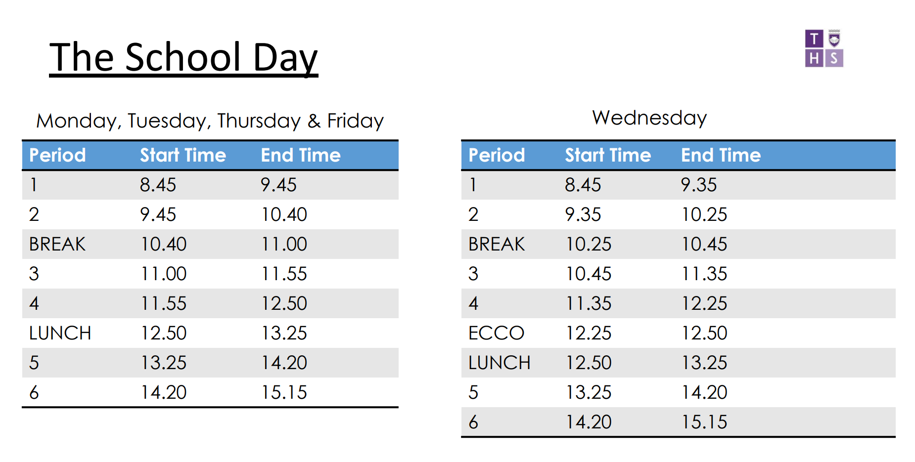Image resolution: width=915 pixels, height=462 pixels.
Task: Click 12.25 ECCO start time
Action: (x=589, y=333)
